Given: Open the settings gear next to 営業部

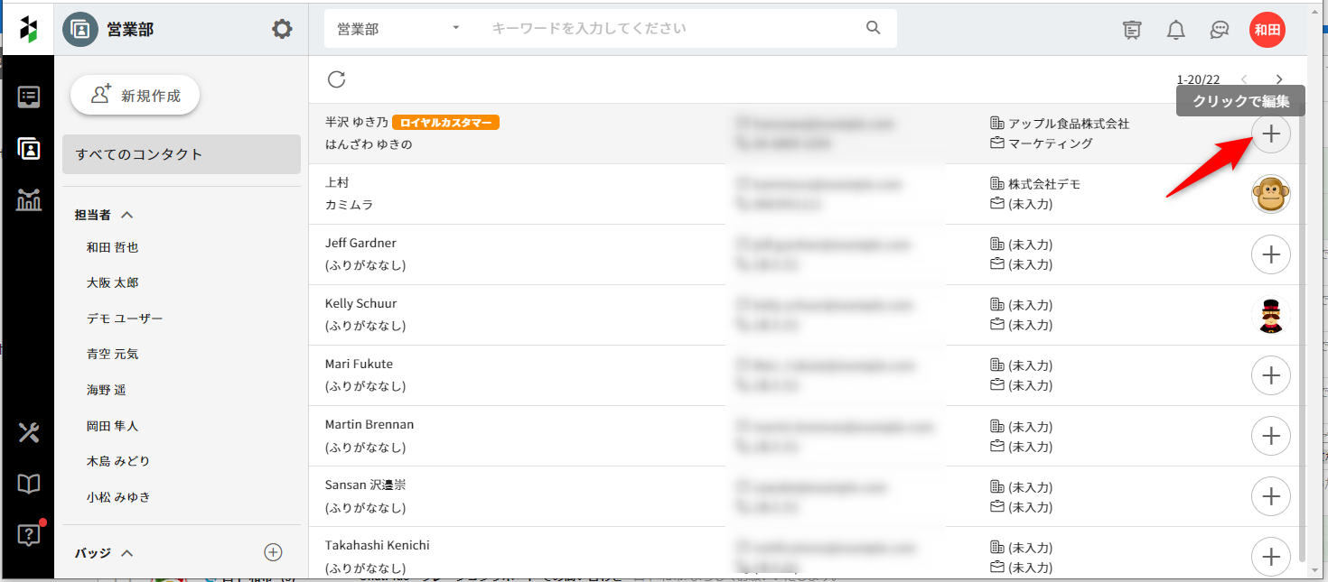Looking at the screenshot, I should pyautogui.click(x=282, y=29).
